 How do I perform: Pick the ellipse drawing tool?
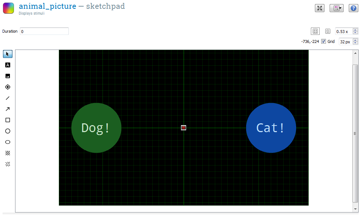(7, 142)
